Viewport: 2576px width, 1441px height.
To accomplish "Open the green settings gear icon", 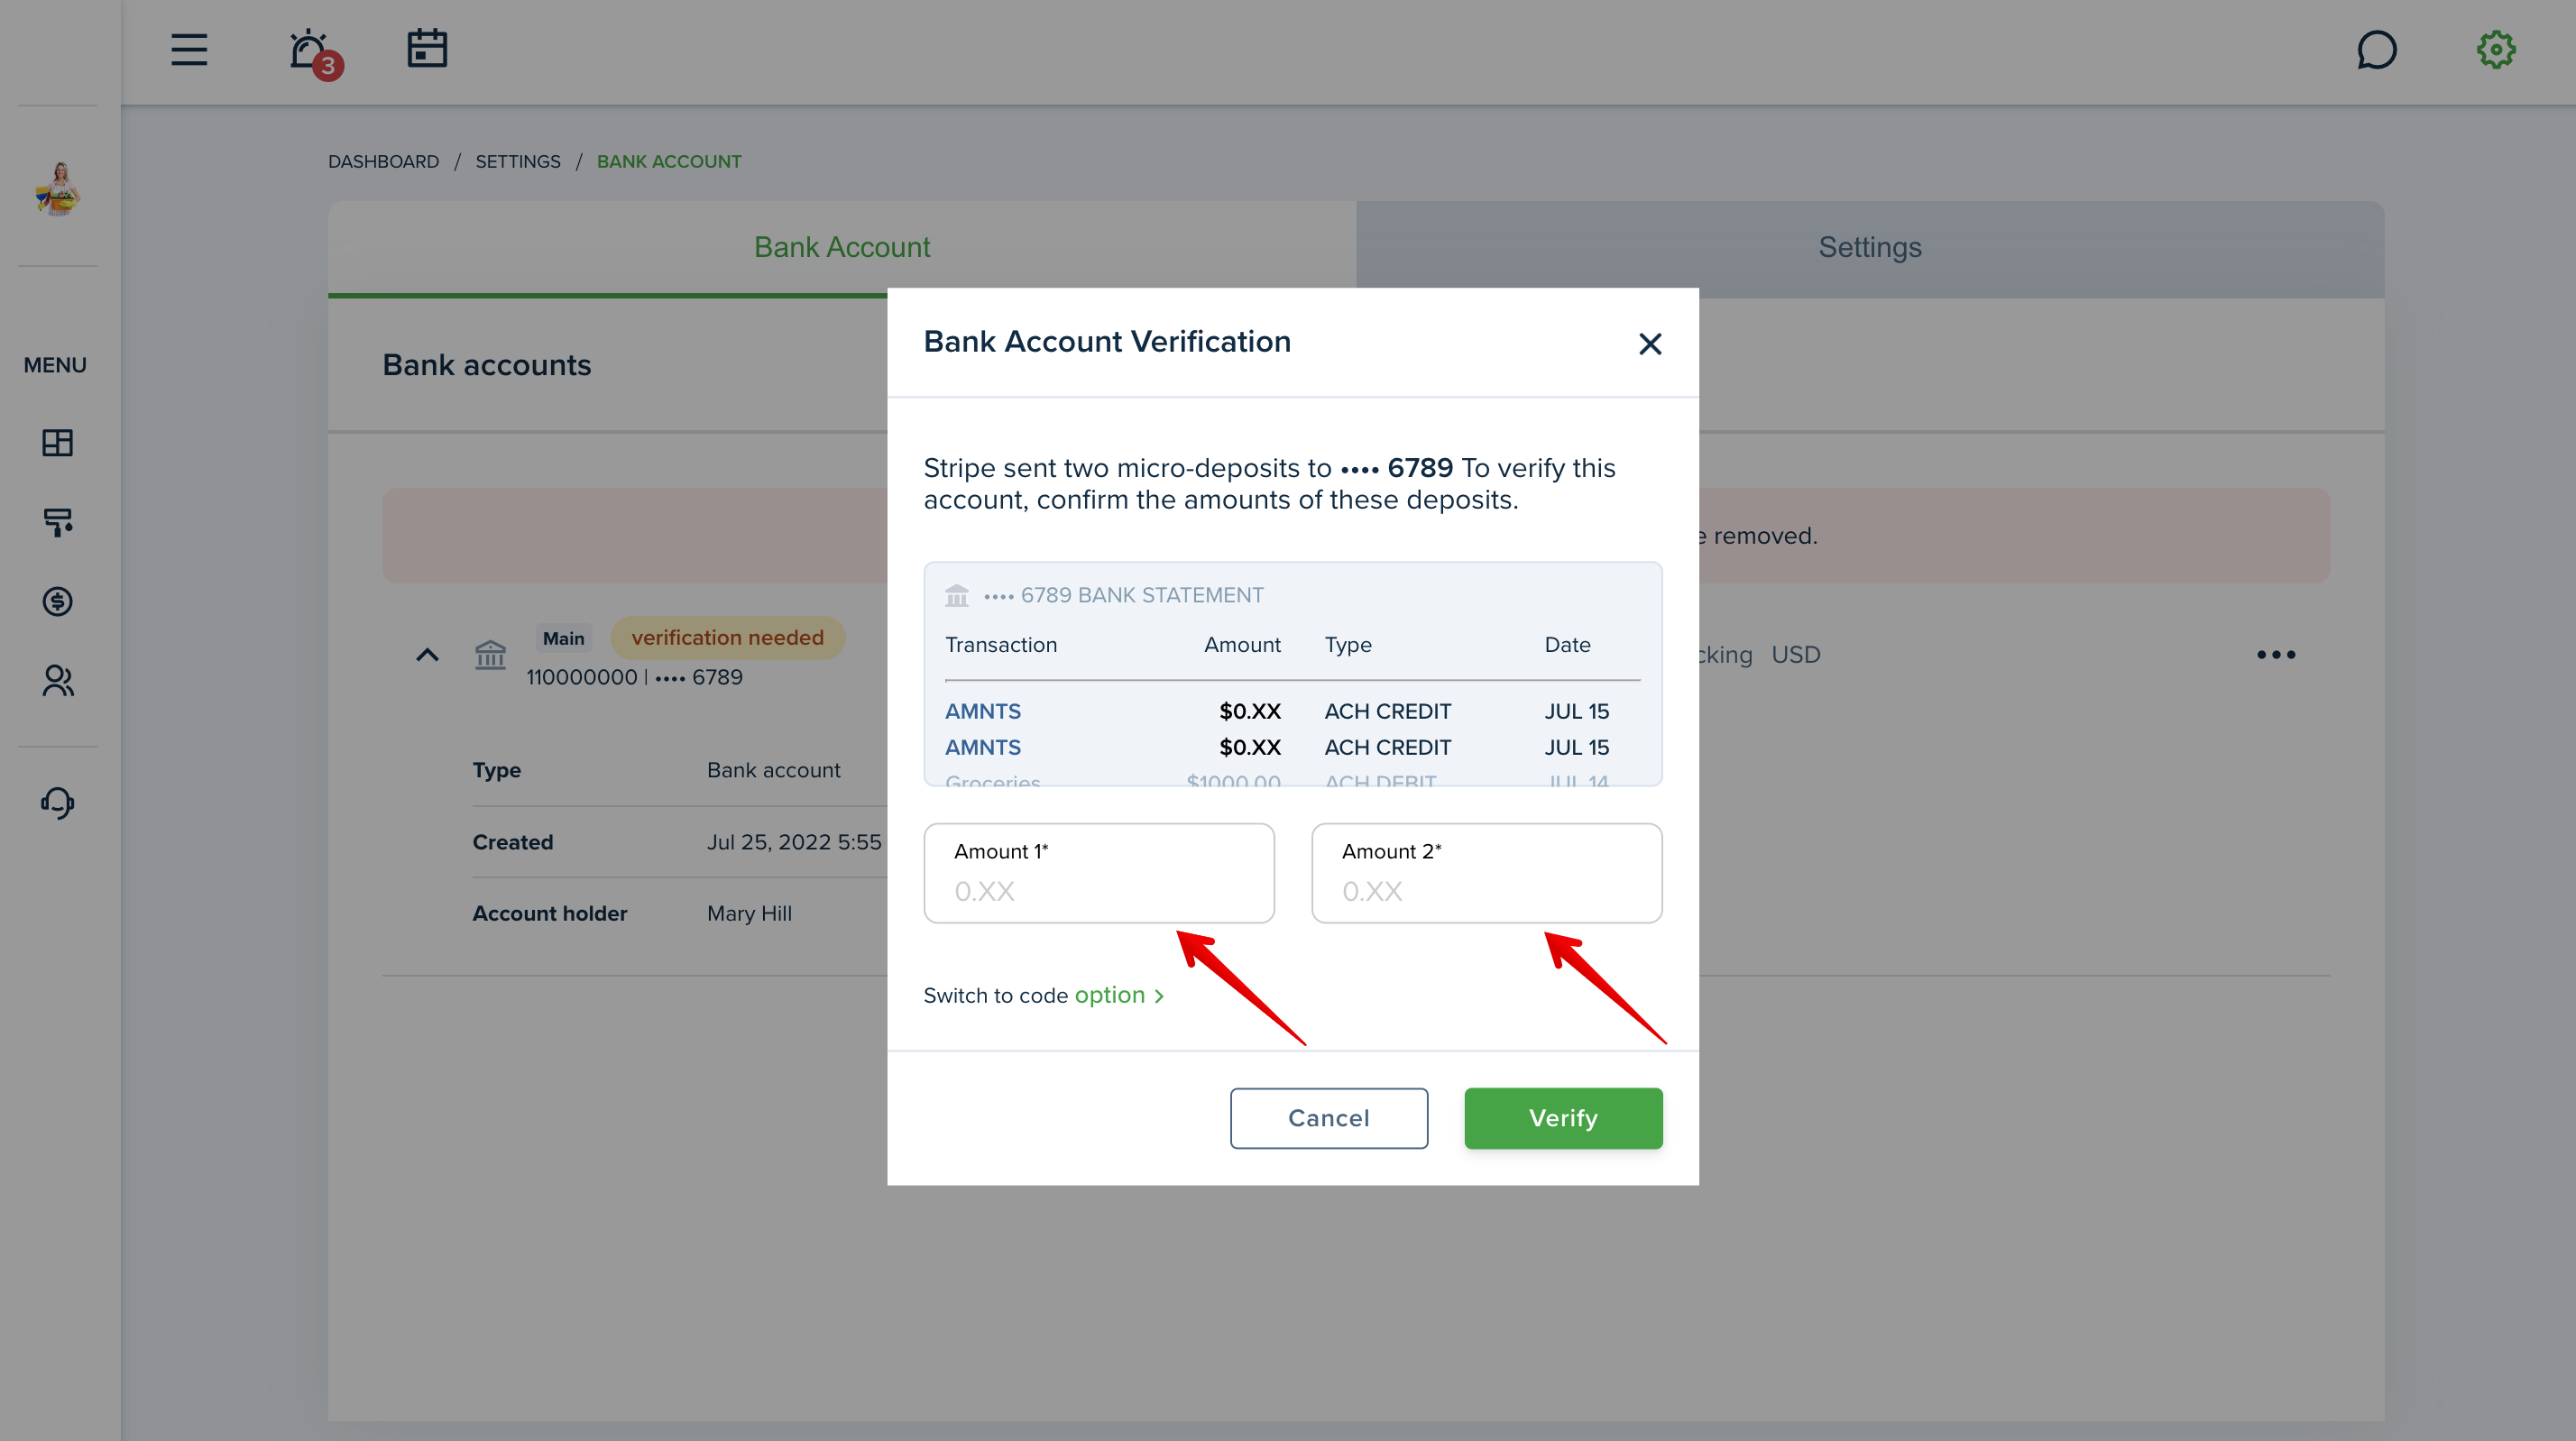I will pyautogui.click(x=2496, y=49).
